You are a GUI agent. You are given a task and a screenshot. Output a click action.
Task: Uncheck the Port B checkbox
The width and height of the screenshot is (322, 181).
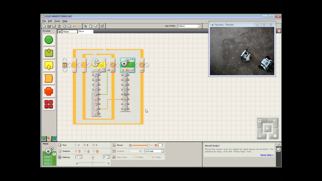[x=85, y=145]
